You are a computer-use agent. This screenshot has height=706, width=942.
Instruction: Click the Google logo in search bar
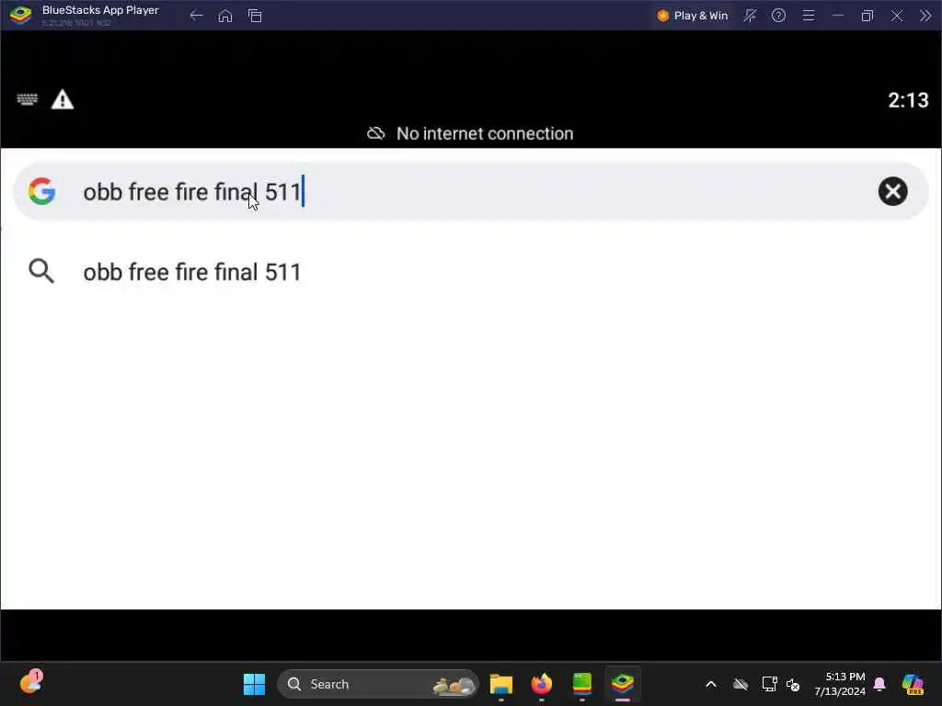42,191
